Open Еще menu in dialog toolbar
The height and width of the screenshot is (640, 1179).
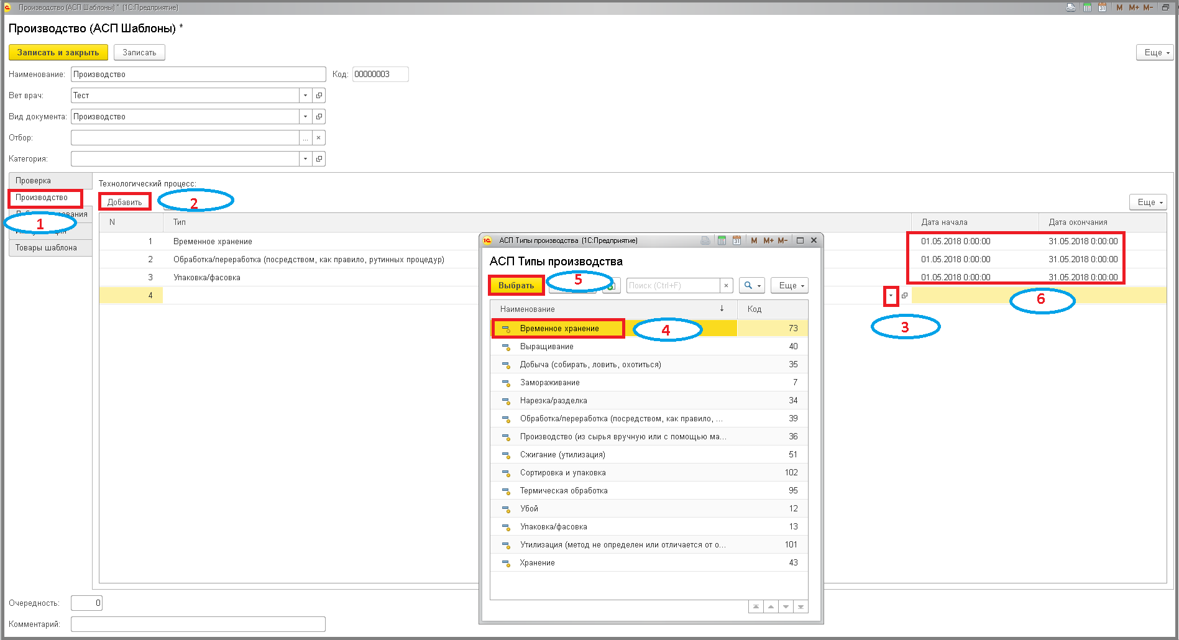click(790, 286)
